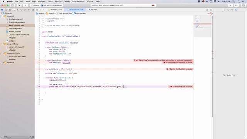Open the Symbol navigator icon
247x139 pixels.
10,10
